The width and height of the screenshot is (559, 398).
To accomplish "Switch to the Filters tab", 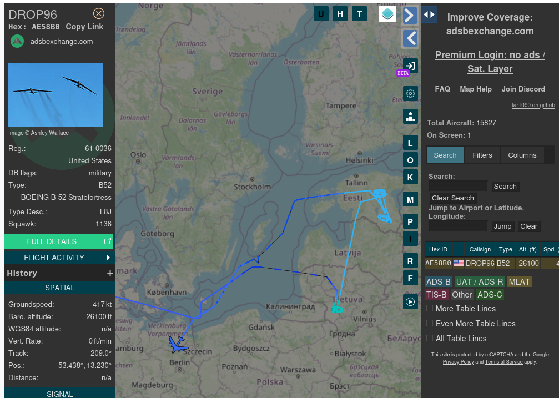I will pos(482,155).
